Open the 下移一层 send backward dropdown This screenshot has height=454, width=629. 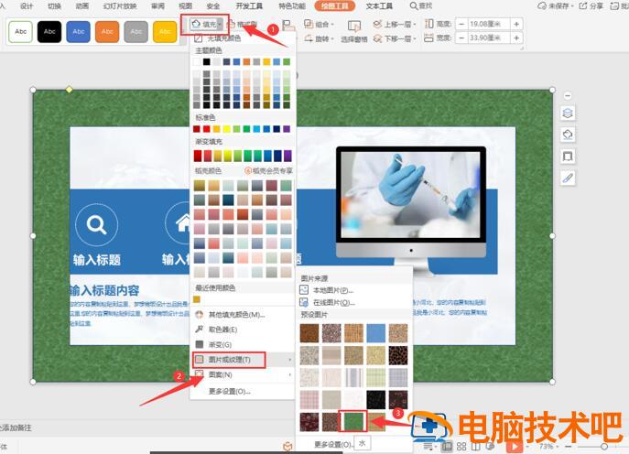pos(395,39)
